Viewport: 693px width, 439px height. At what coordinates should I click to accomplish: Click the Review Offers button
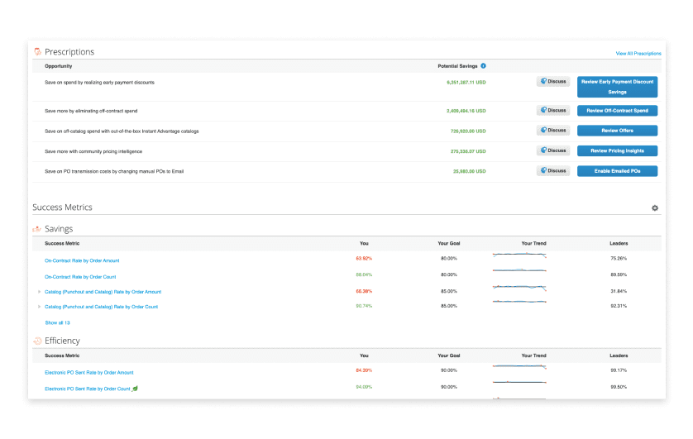[x=617, y=131]
